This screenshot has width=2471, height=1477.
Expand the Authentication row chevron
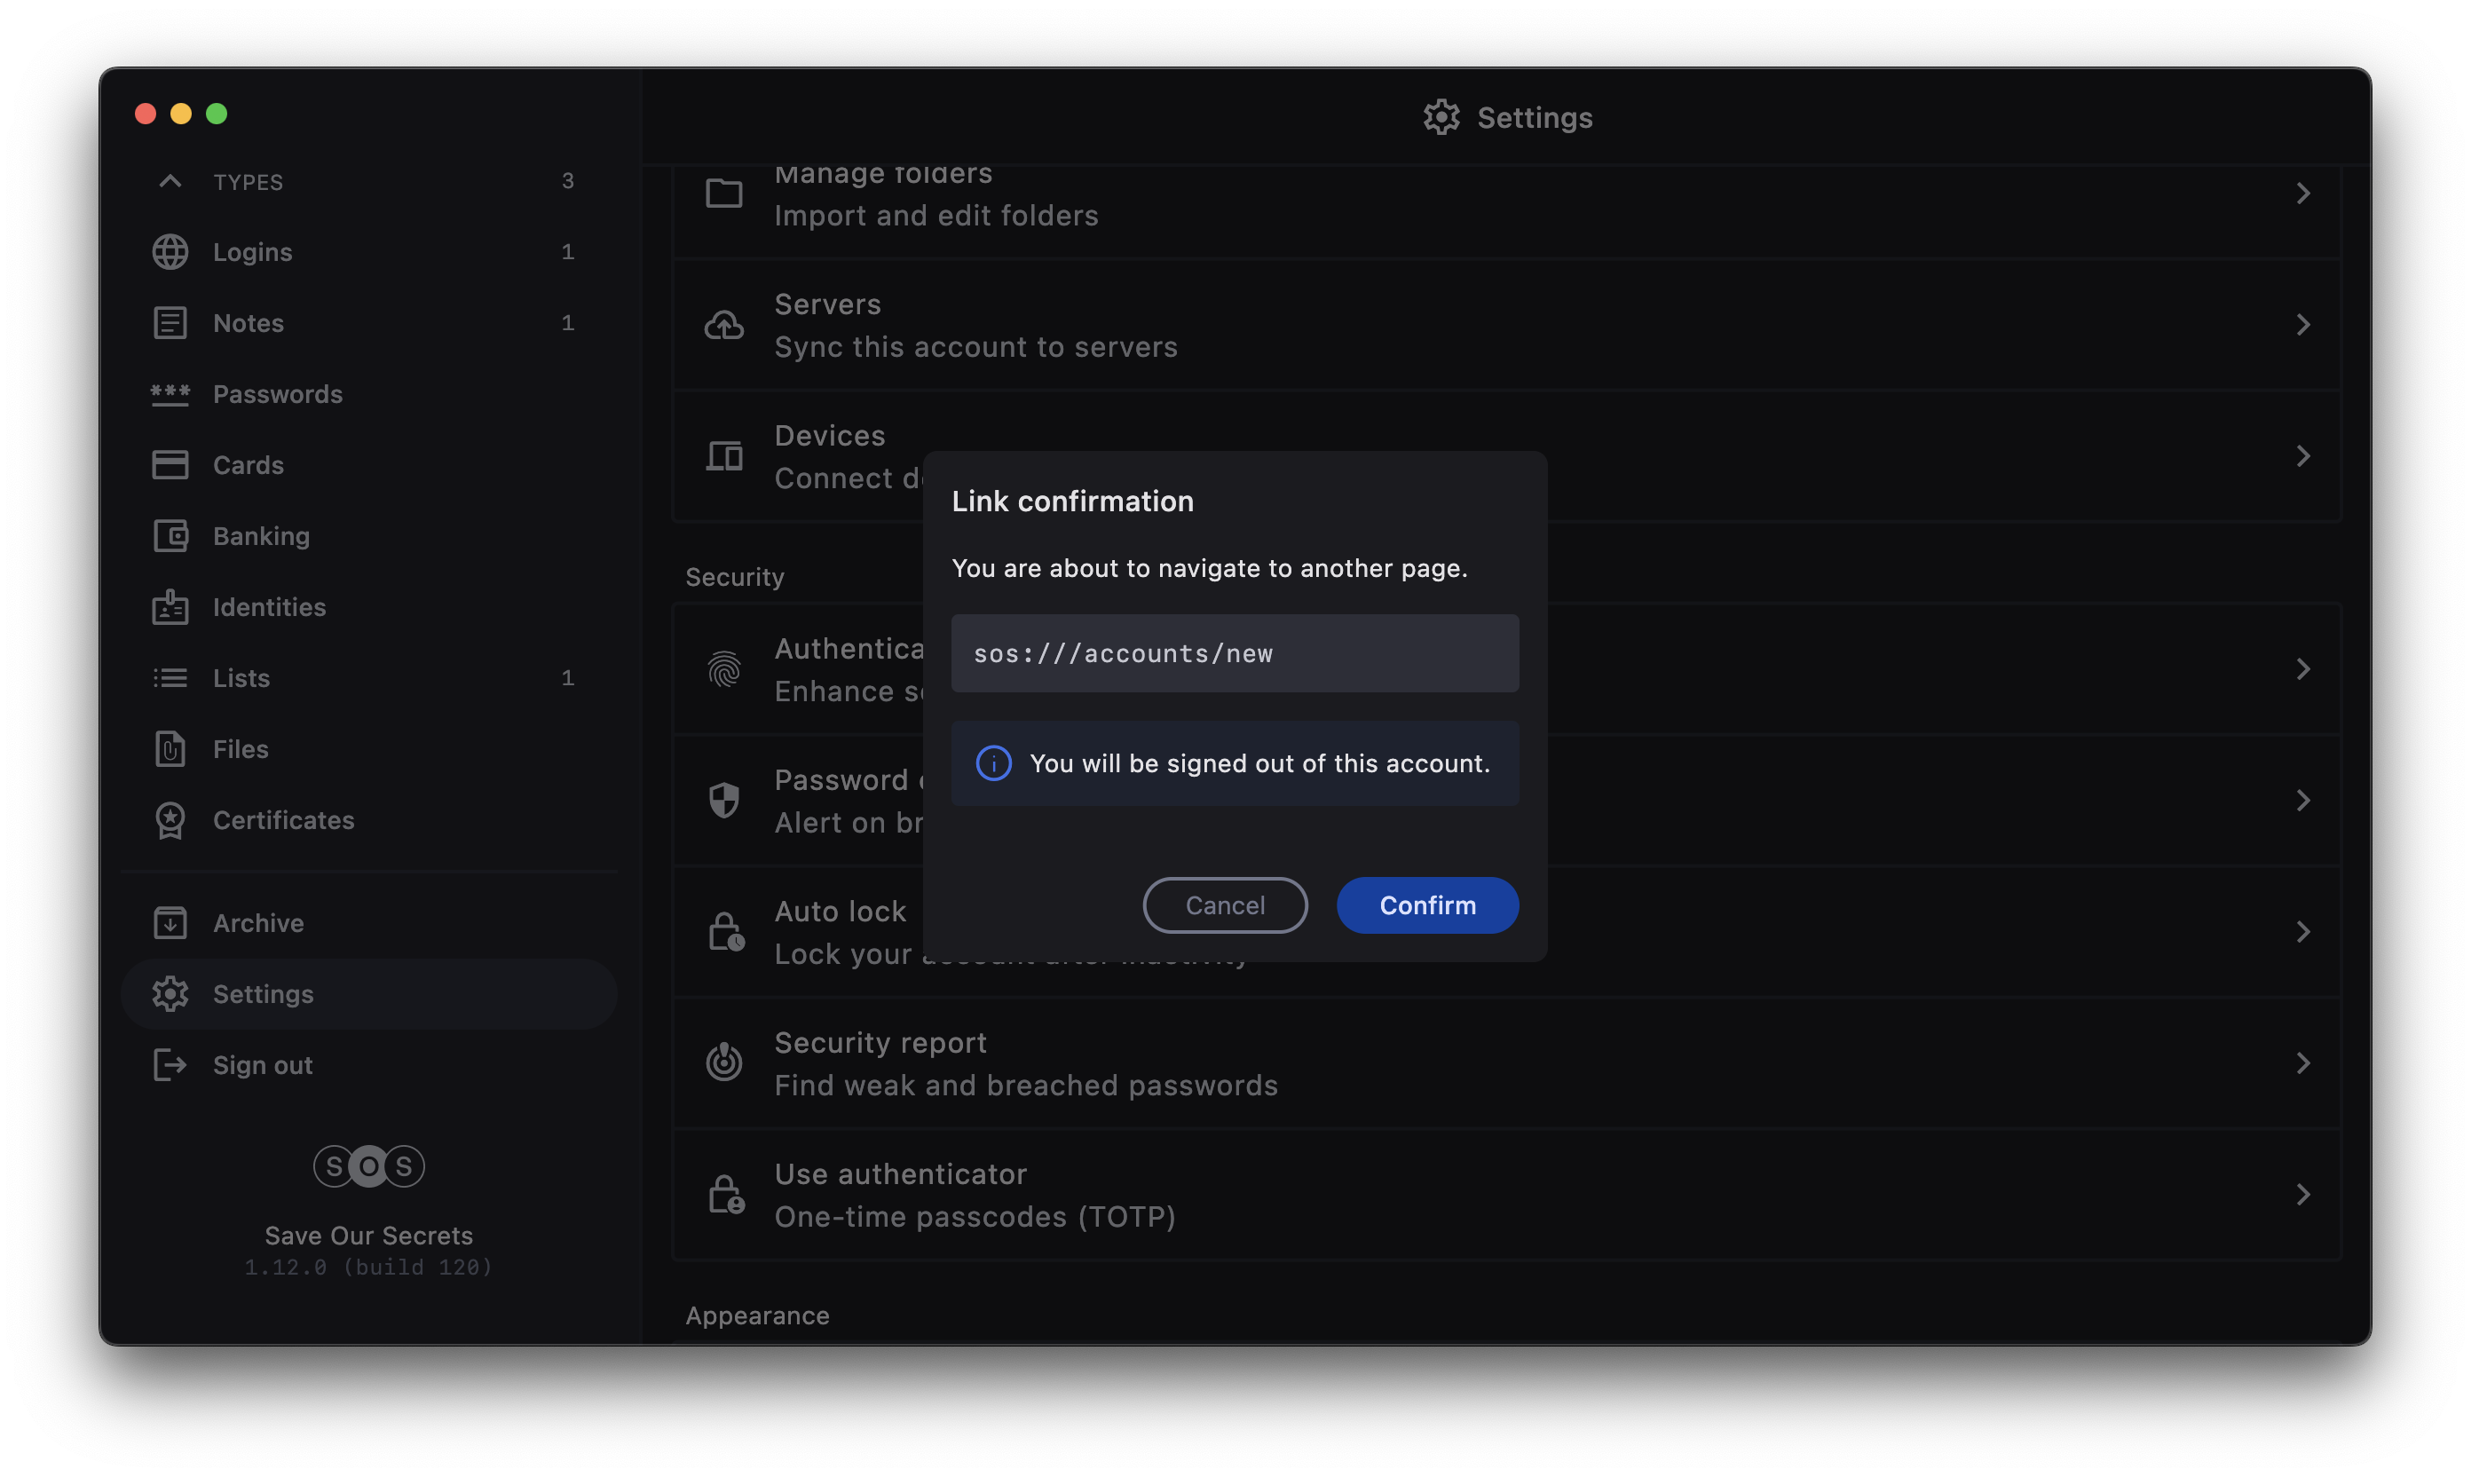(2303, 669)
